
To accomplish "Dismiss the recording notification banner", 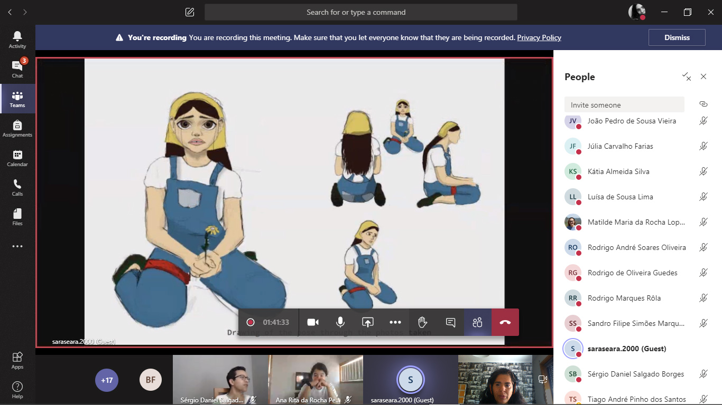I will 677,37.
